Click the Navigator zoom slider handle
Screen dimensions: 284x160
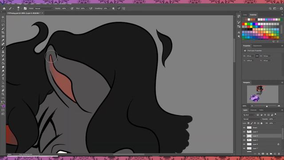click(x=267, y=106)
